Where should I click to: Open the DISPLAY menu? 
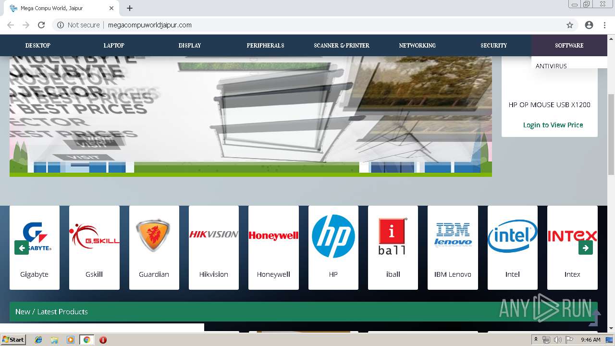click(x=190, y=45)
